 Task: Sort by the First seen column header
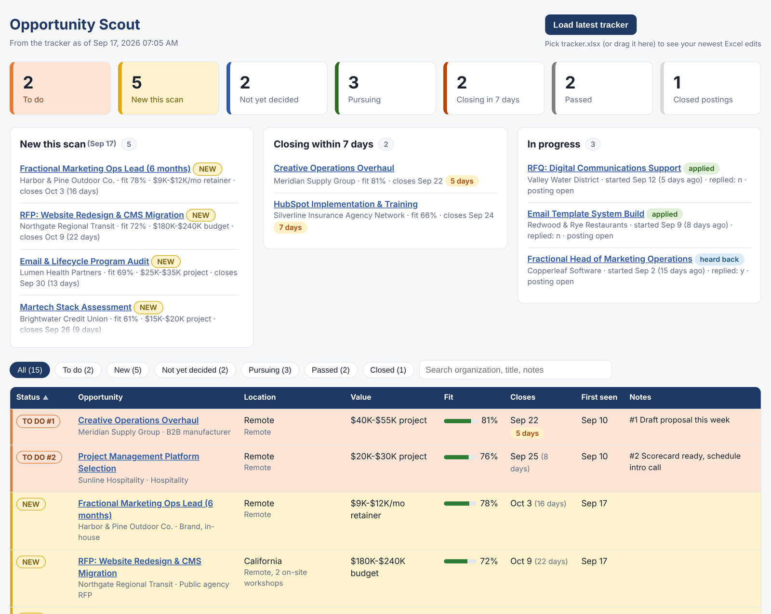pos(599,397)
